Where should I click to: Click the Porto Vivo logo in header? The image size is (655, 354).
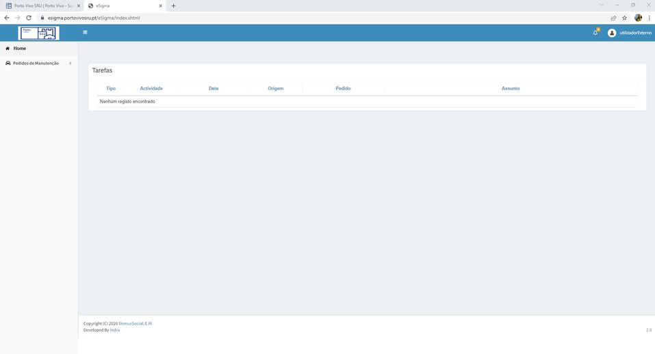pyautogui.click(x=39, y=33)
